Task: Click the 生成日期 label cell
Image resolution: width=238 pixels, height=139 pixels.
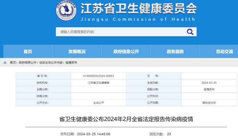Action: click(x=154, y=83)
